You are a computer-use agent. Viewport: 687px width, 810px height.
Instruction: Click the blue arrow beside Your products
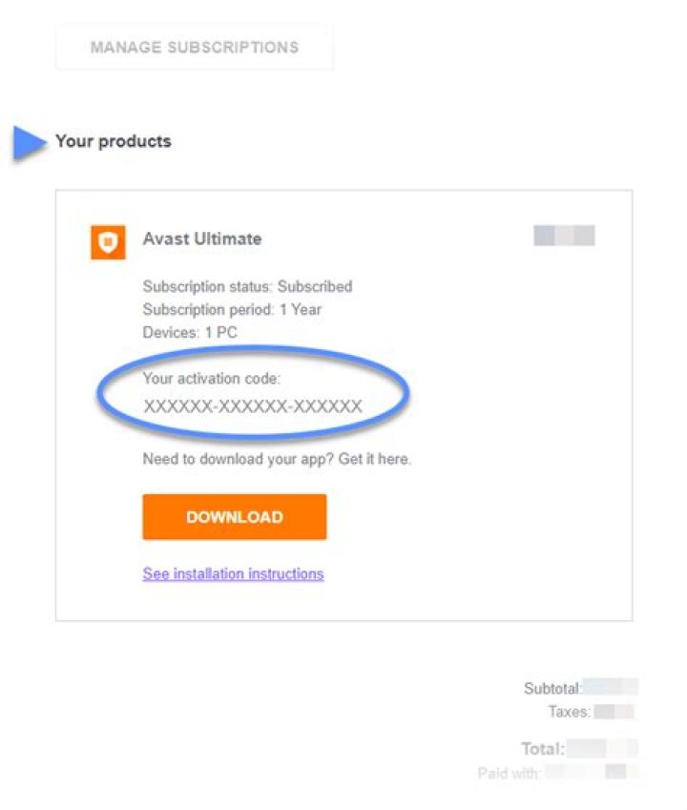click(30, 142)
